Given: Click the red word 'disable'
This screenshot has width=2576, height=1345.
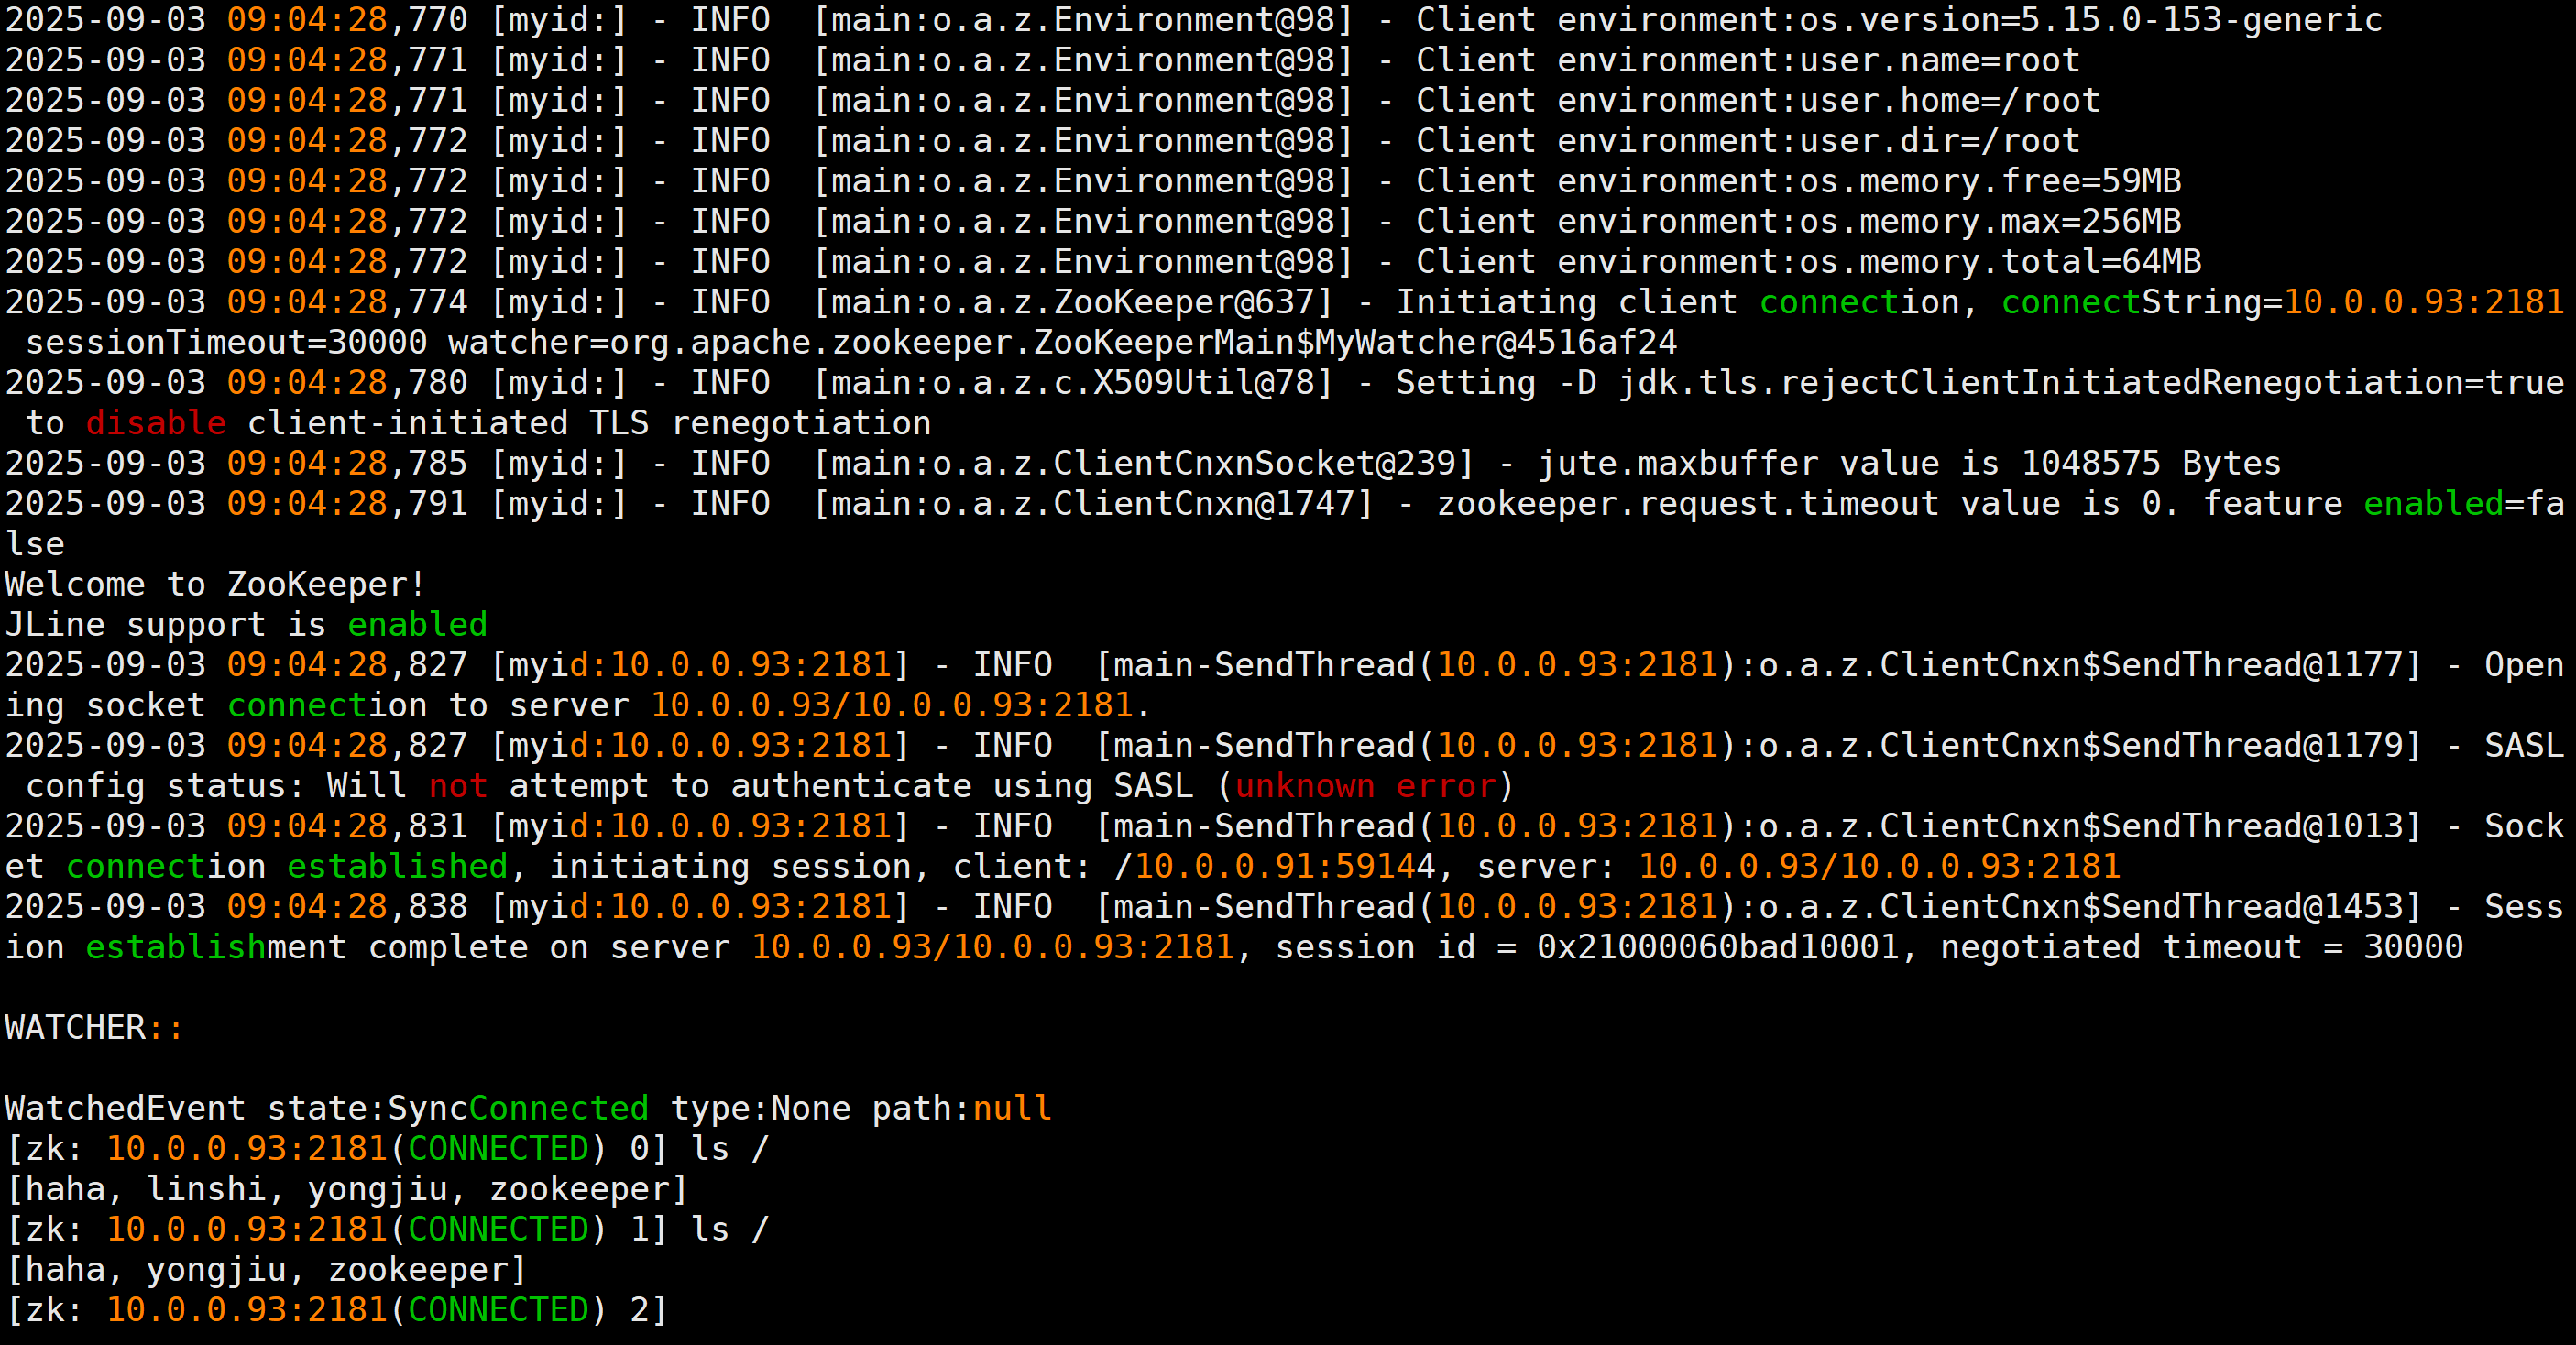Looking at the screenshot, I should coord(156,423).
